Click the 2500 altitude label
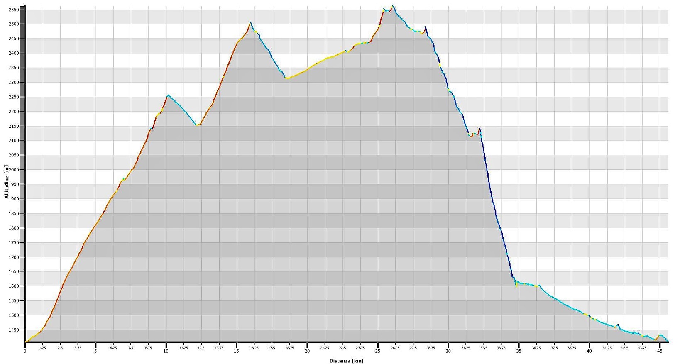 click(14, 24)
